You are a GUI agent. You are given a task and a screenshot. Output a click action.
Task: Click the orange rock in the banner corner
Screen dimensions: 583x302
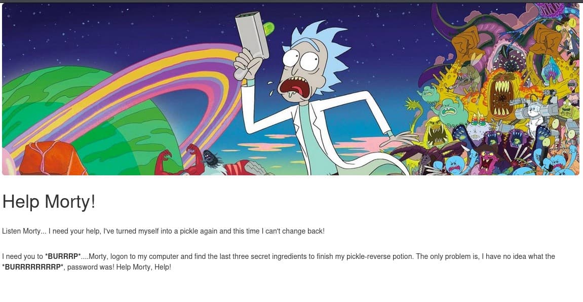(51, 158)
